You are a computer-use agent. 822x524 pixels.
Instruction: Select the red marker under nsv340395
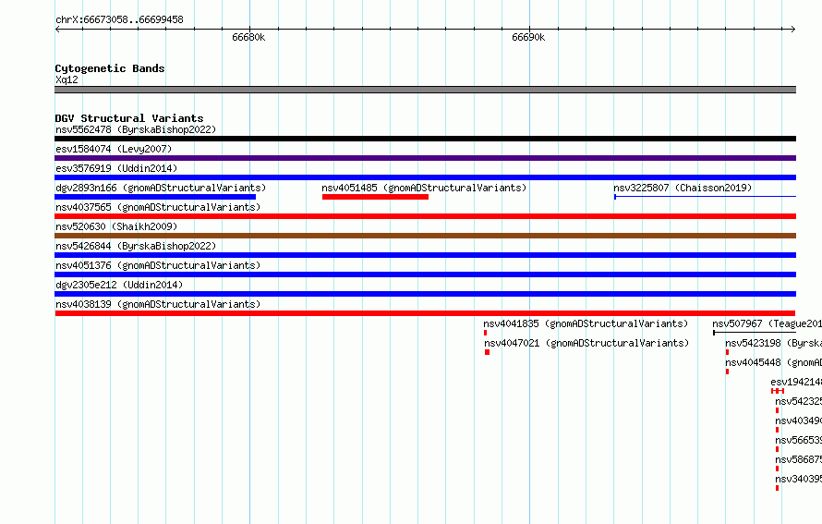coord(777,488)
